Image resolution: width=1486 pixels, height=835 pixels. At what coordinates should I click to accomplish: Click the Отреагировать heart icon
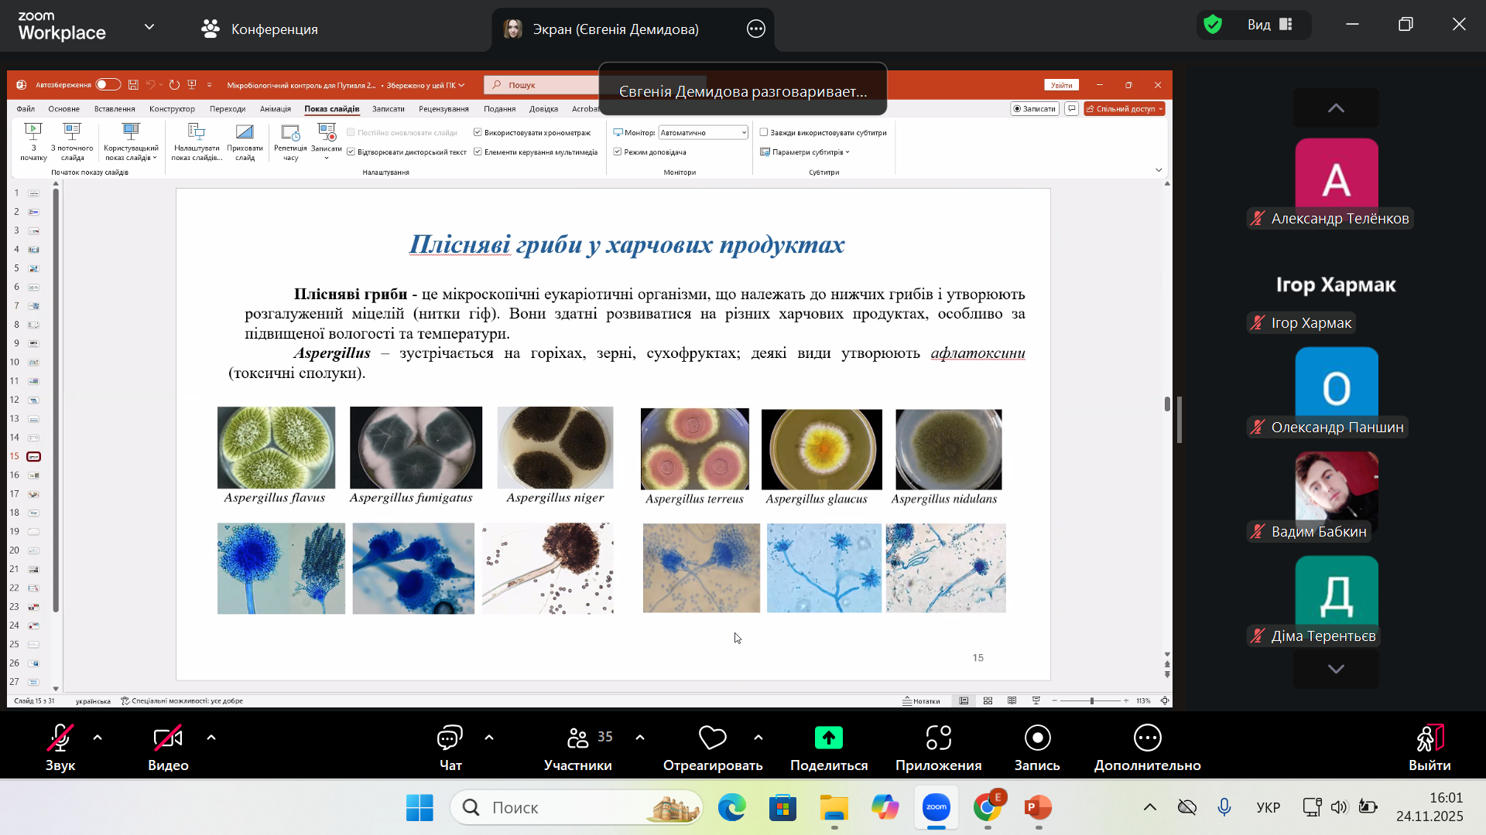(x=712, y=738)
